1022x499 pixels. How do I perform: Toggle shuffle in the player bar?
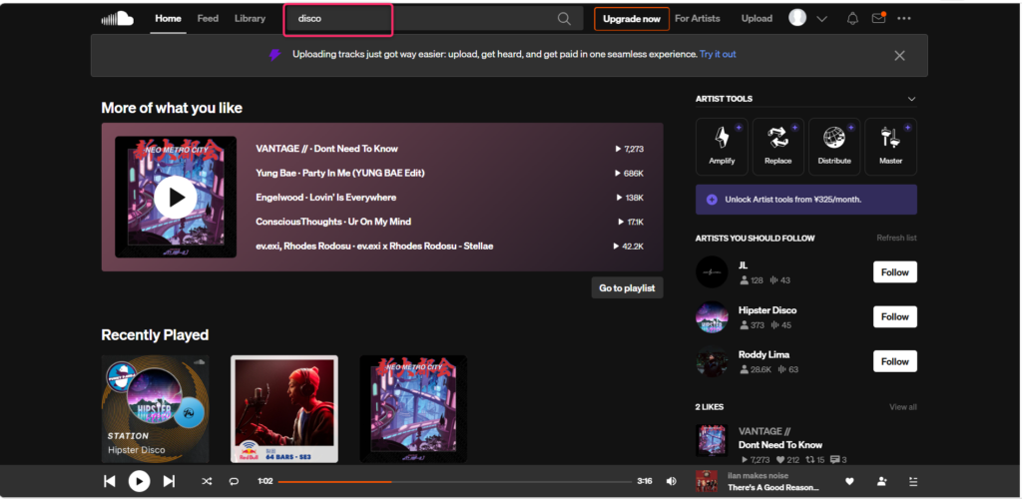point(207,481)
